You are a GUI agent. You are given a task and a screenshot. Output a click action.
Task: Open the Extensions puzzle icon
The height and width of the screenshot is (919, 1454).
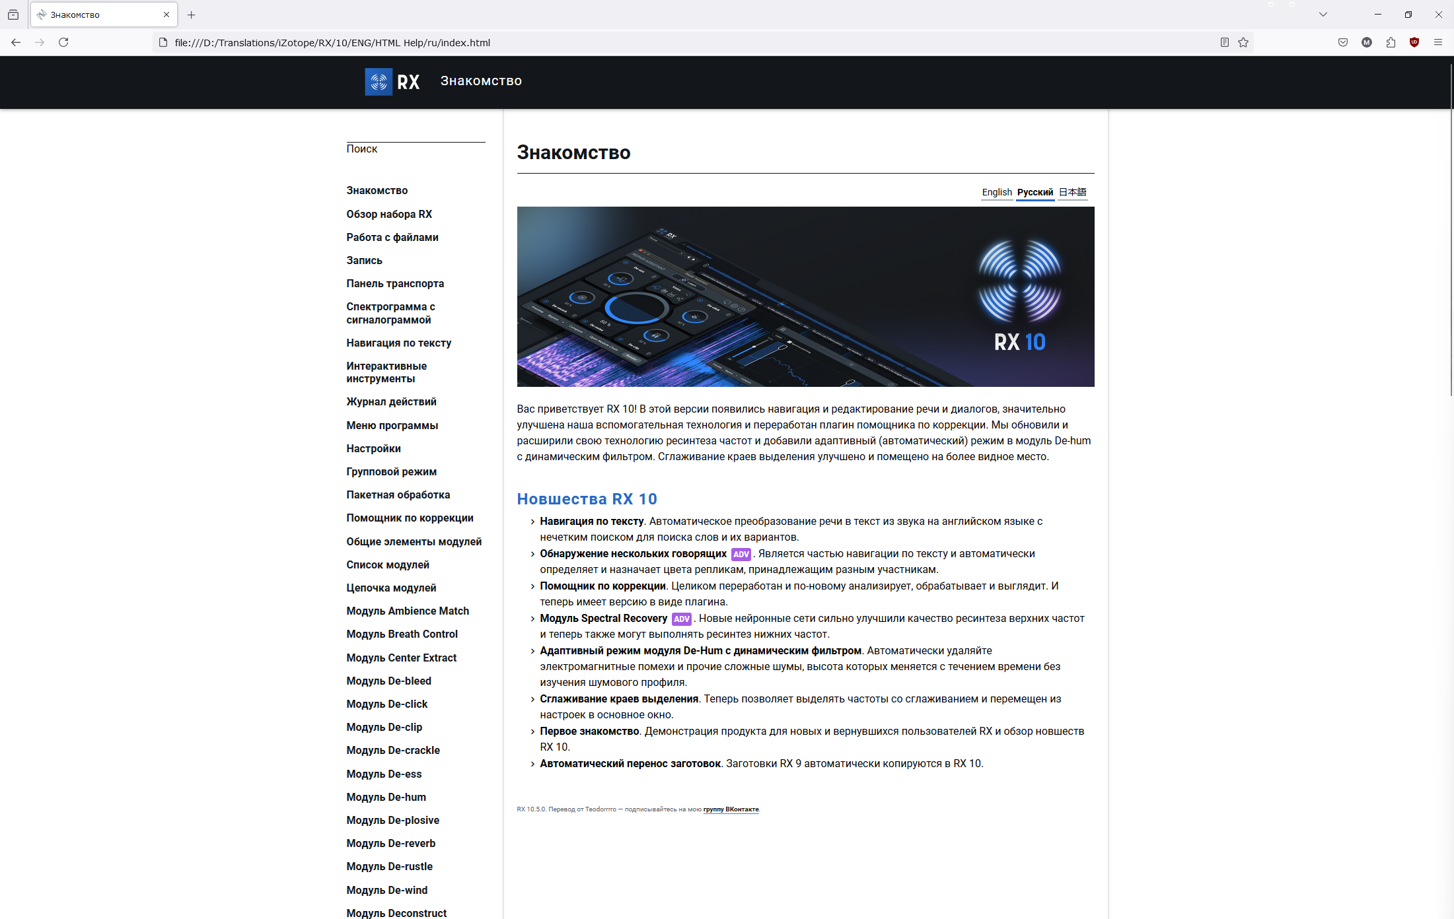click(1391, 42)
